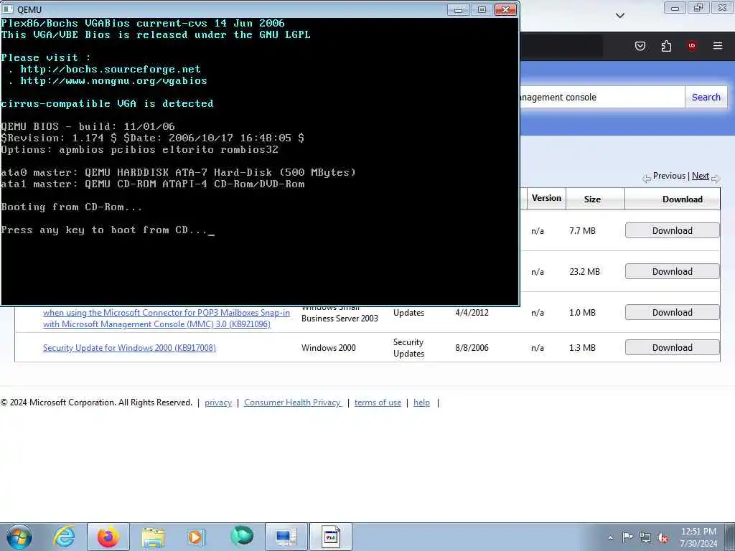Open Windows Media Player from taskbar
This screenshot has width=735, height=551.
196,537
